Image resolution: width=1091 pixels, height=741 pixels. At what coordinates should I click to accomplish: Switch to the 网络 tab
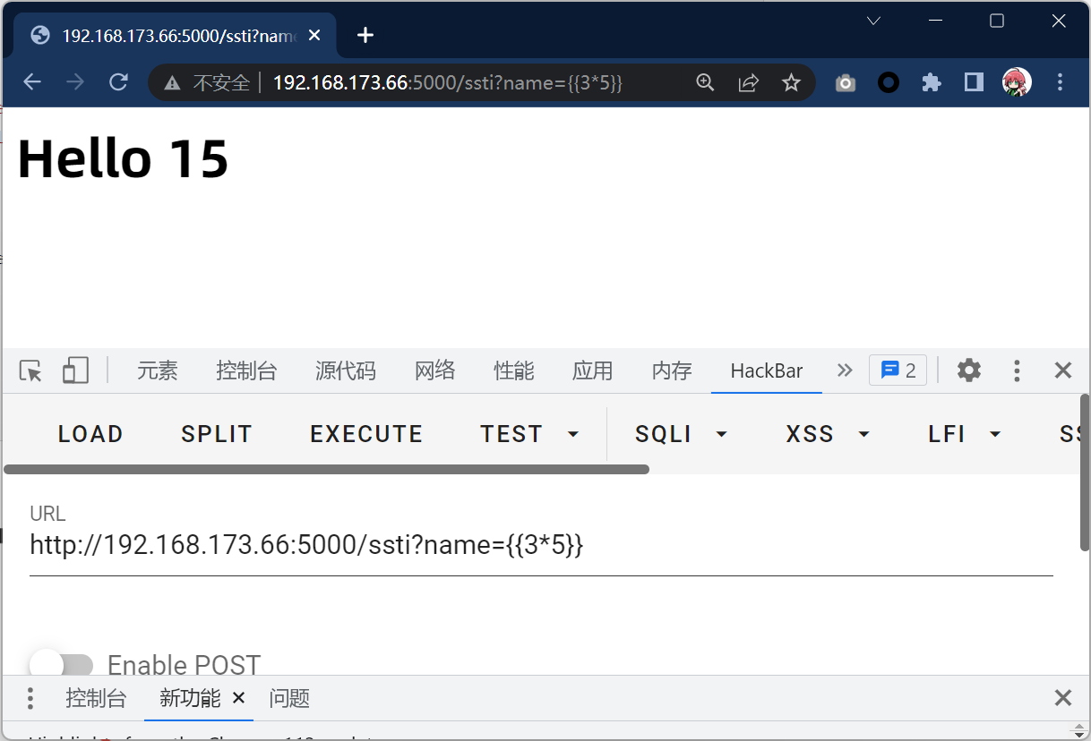(434, 370)
